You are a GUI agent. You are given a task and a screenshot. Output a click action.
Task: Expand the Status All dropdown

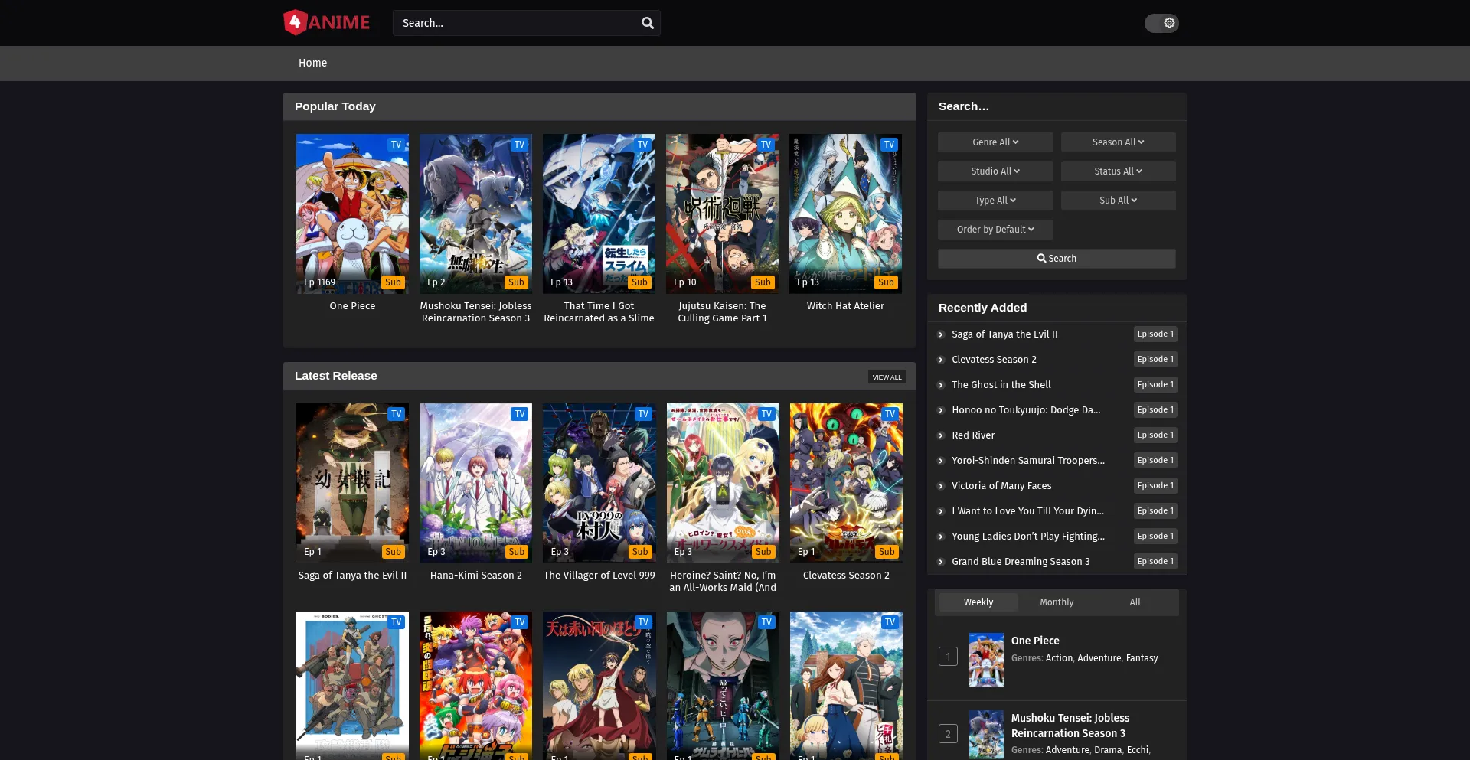pos(1118,171)
